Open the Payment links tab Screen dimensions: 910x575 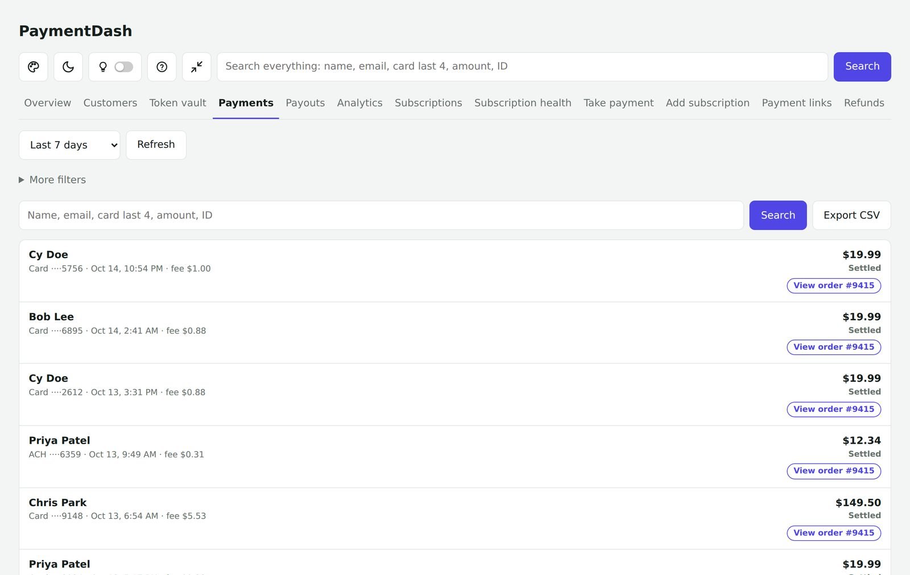pyautogui.click(x=797, y=103)
